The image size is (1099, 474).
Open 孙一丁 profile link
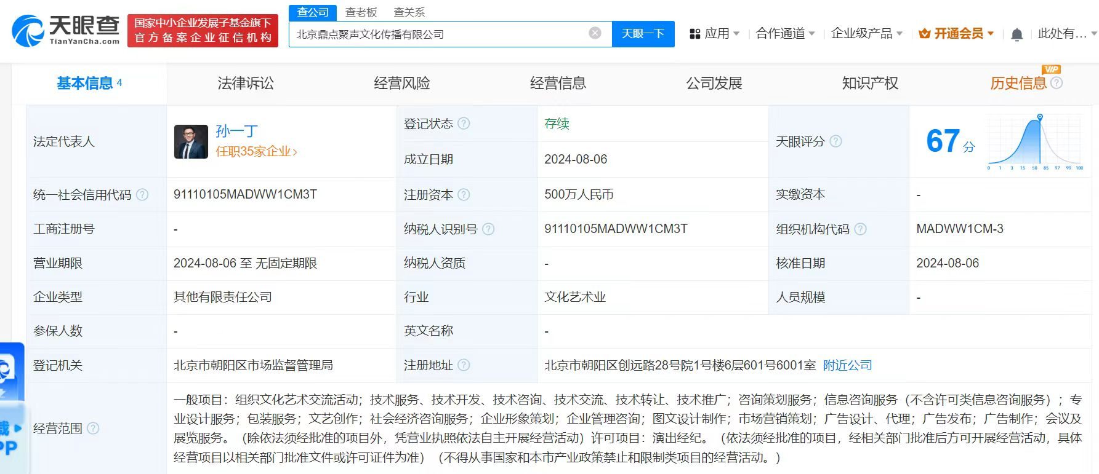coord(236,131)
